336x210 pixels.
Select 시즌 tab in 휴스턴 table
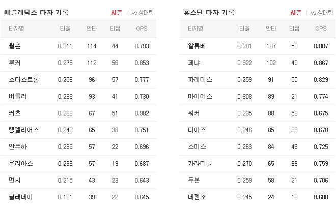296,13
